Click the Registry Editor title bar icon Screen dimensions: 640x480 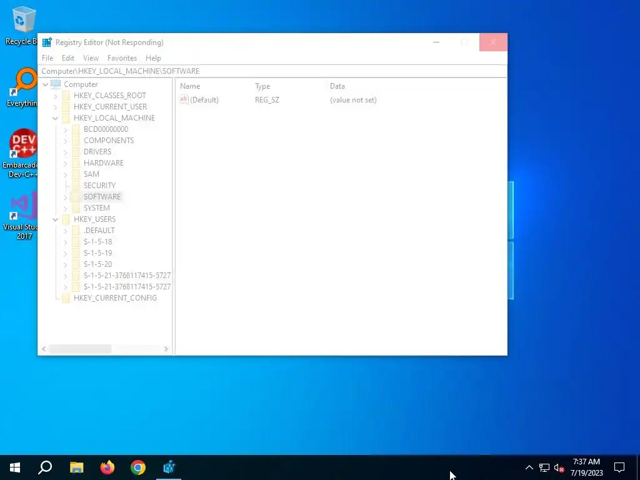47,42
